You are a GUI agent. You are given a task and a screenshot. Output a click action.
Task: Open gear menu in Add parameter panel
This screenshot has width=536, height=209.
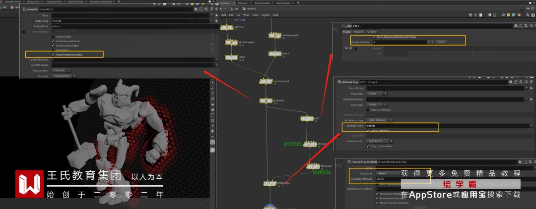tap(516, 26)
